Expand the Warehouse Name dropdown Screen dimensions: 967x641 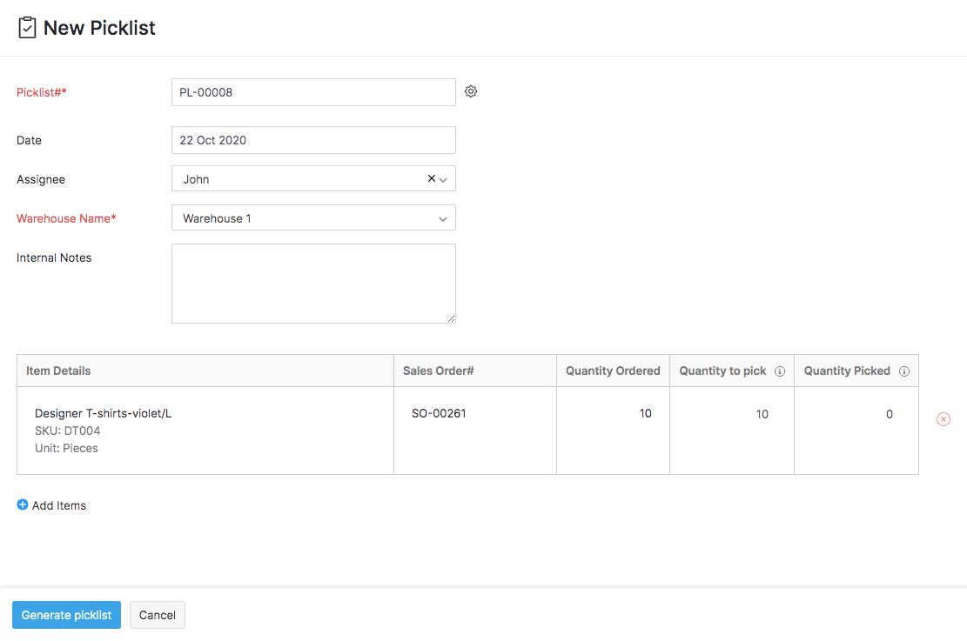pos(443,217)
